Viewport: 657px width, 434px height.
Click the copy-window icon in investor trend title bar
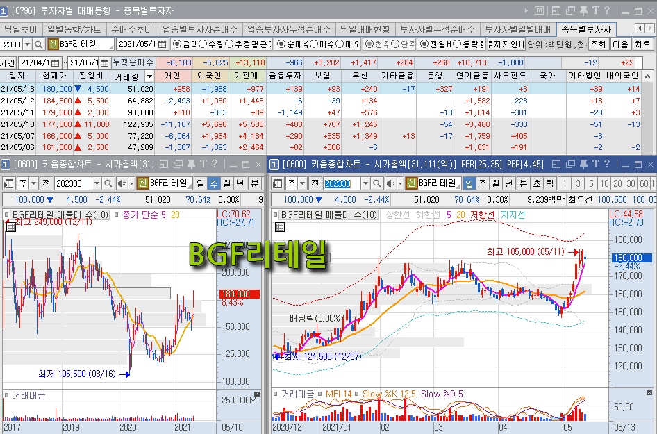pos(570,10)
